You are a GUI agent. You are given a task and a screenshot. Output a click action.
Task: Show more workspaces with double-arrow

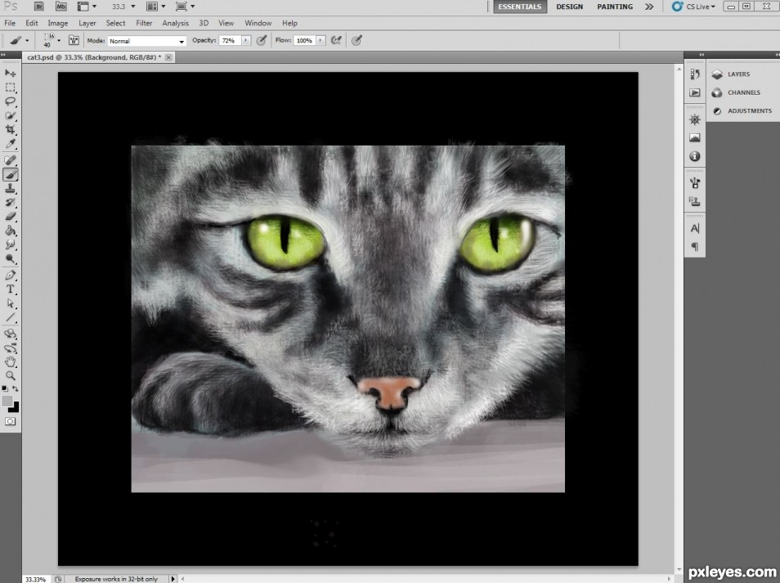649,7
